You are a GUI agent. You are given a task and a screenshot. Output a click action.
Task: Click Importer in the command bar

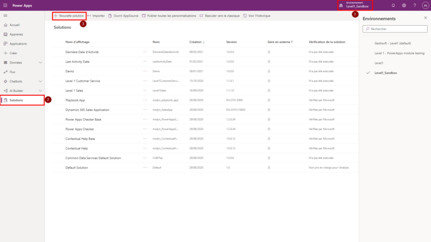96,16
